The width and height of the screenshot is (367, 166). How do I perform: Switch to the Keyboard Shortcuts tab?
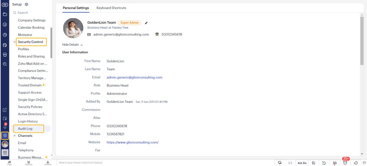(x=111, y=8)
